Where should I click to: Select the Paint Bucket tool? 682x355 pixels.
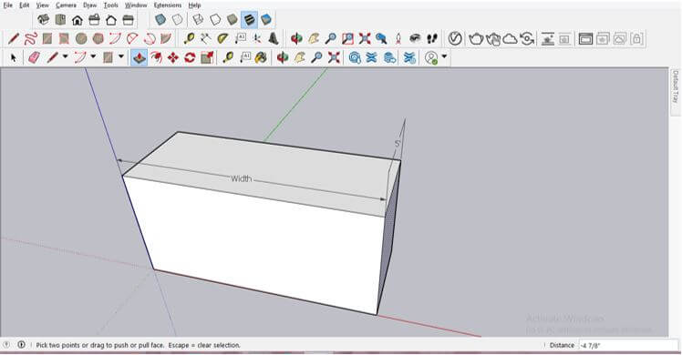coord(262,57)
